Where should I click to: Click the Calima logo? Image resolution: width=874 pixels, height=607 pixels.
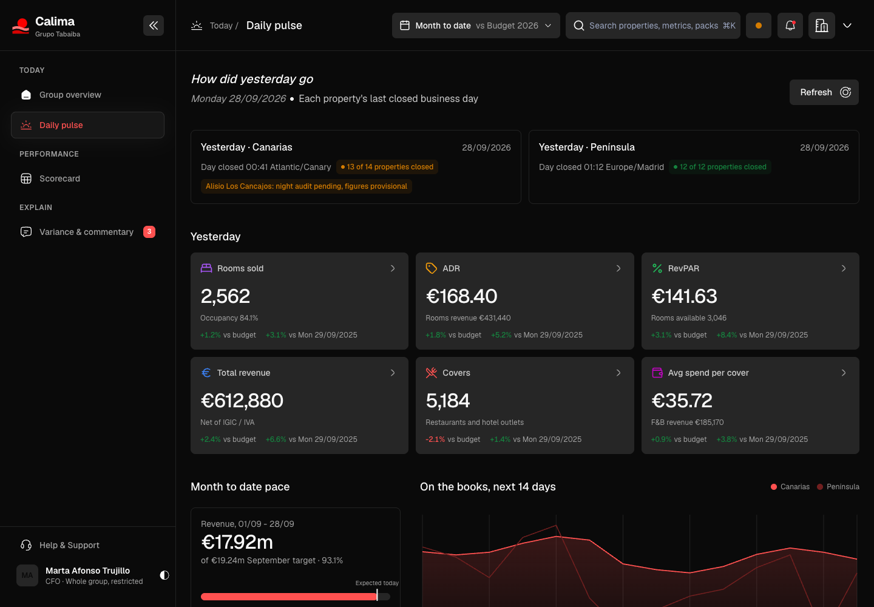[21, 25]
